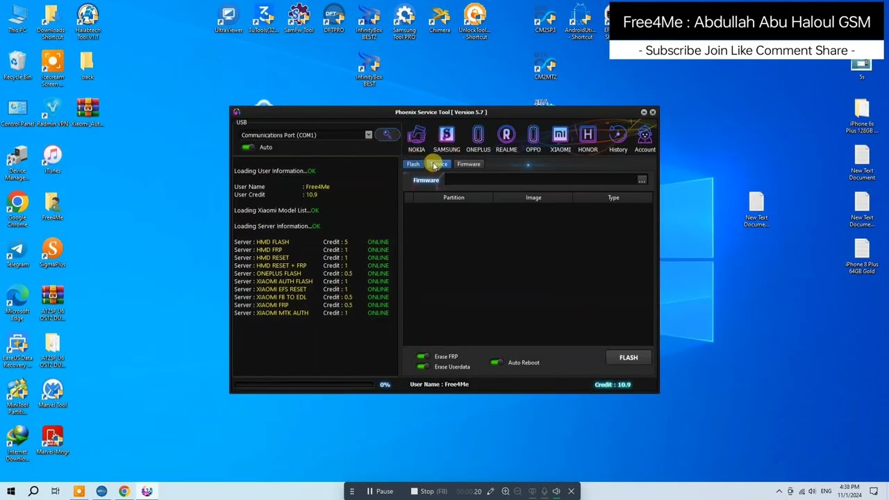Select the XIAOMI brand icon

point(560,139)
